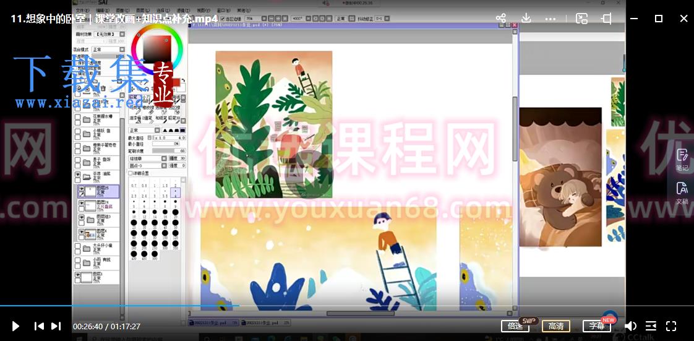Open the 编辑 menu in SAI
The image size is (694, 341).
point(103,10)
